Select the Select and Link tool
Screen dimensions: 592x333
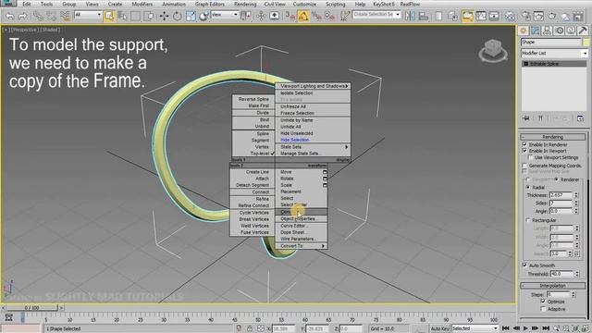coord(38,16)
